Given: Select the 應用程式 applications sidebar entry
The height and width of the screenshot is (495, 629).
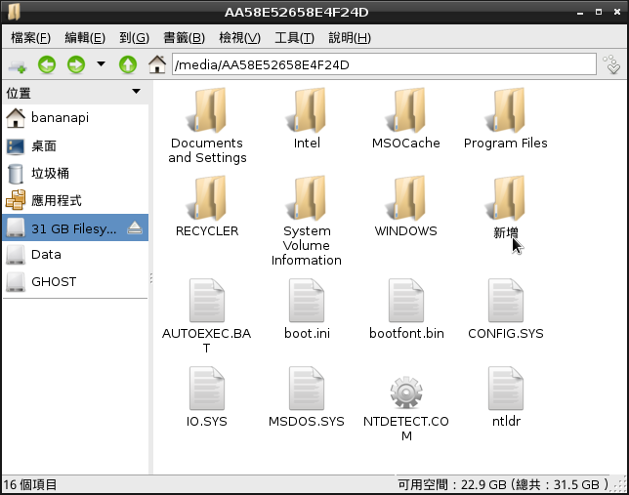Looking at the screenshot, I should 56,200.
